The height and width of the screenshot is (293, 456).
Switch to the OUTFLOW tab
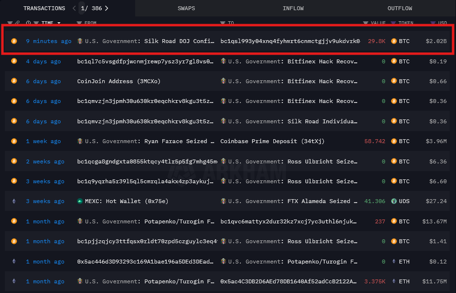click(400, 8)
